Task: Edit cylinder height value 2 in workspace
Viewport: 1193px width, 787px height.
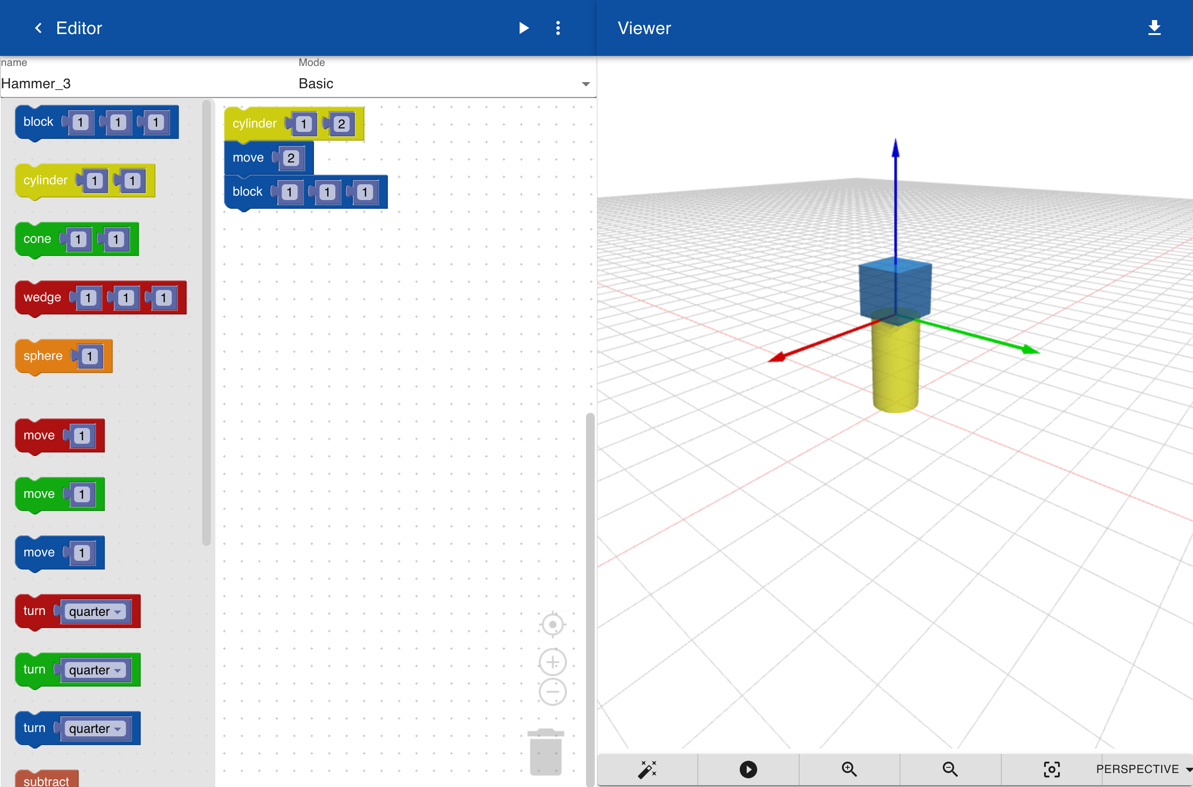Action: point(341,124)
